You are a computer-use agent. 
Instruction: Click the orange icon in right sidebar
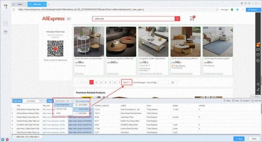pyautogui.click(x=258, y=44)
